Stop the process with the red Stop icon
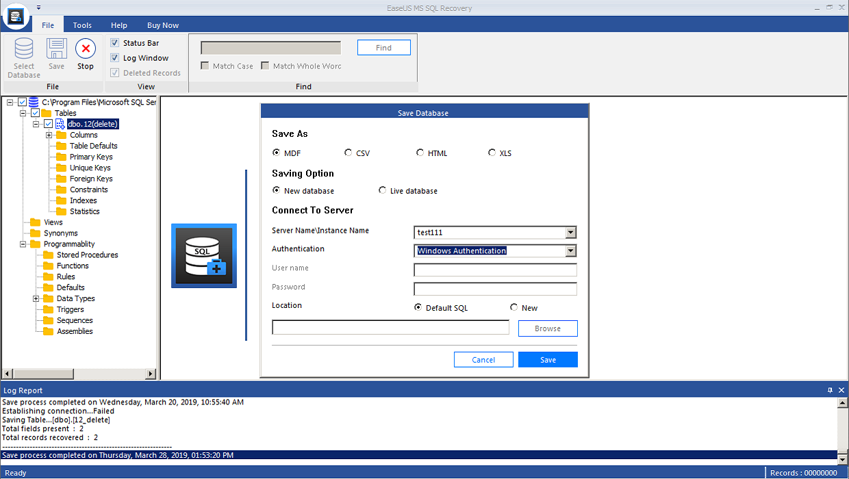Viewport: 849px width, 479px height. tap(86, 49)
